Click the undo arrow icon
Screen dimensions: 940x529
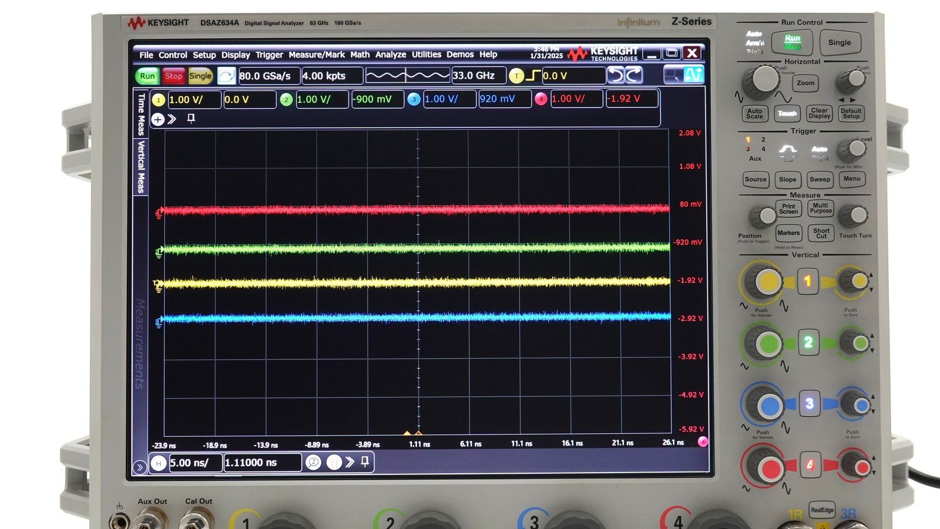point(616,75)
